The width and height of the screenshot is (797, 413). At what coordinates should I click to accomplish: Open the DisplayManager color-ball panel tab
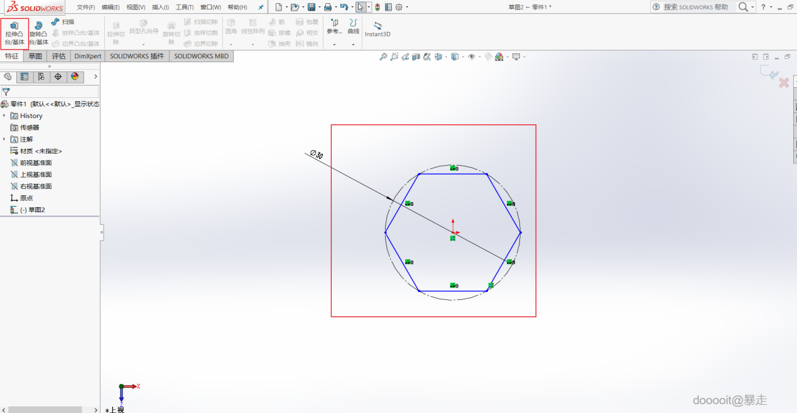pyautogui.click(x=75, y=77)
